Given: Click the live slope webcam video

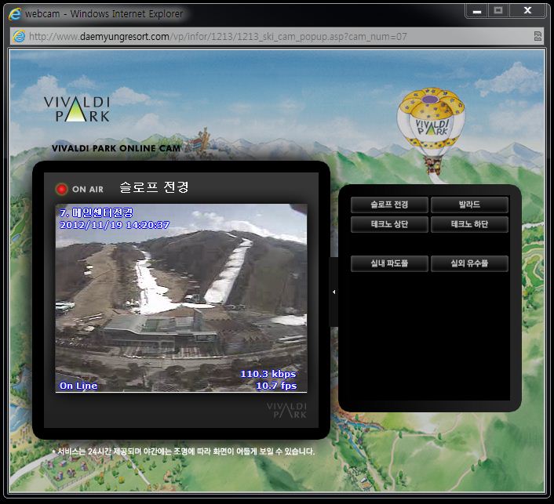Looking at the screenshot, I should [181, 298].
